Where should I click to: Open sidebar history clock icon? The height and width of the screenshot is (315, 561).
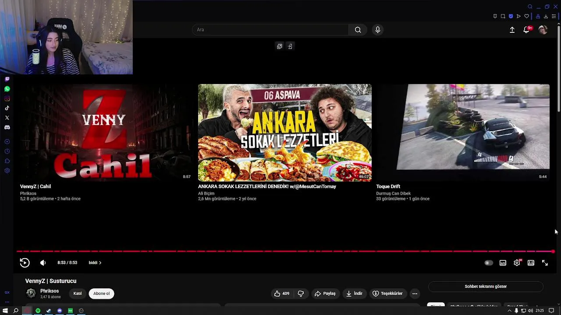(x=7, y=151)
